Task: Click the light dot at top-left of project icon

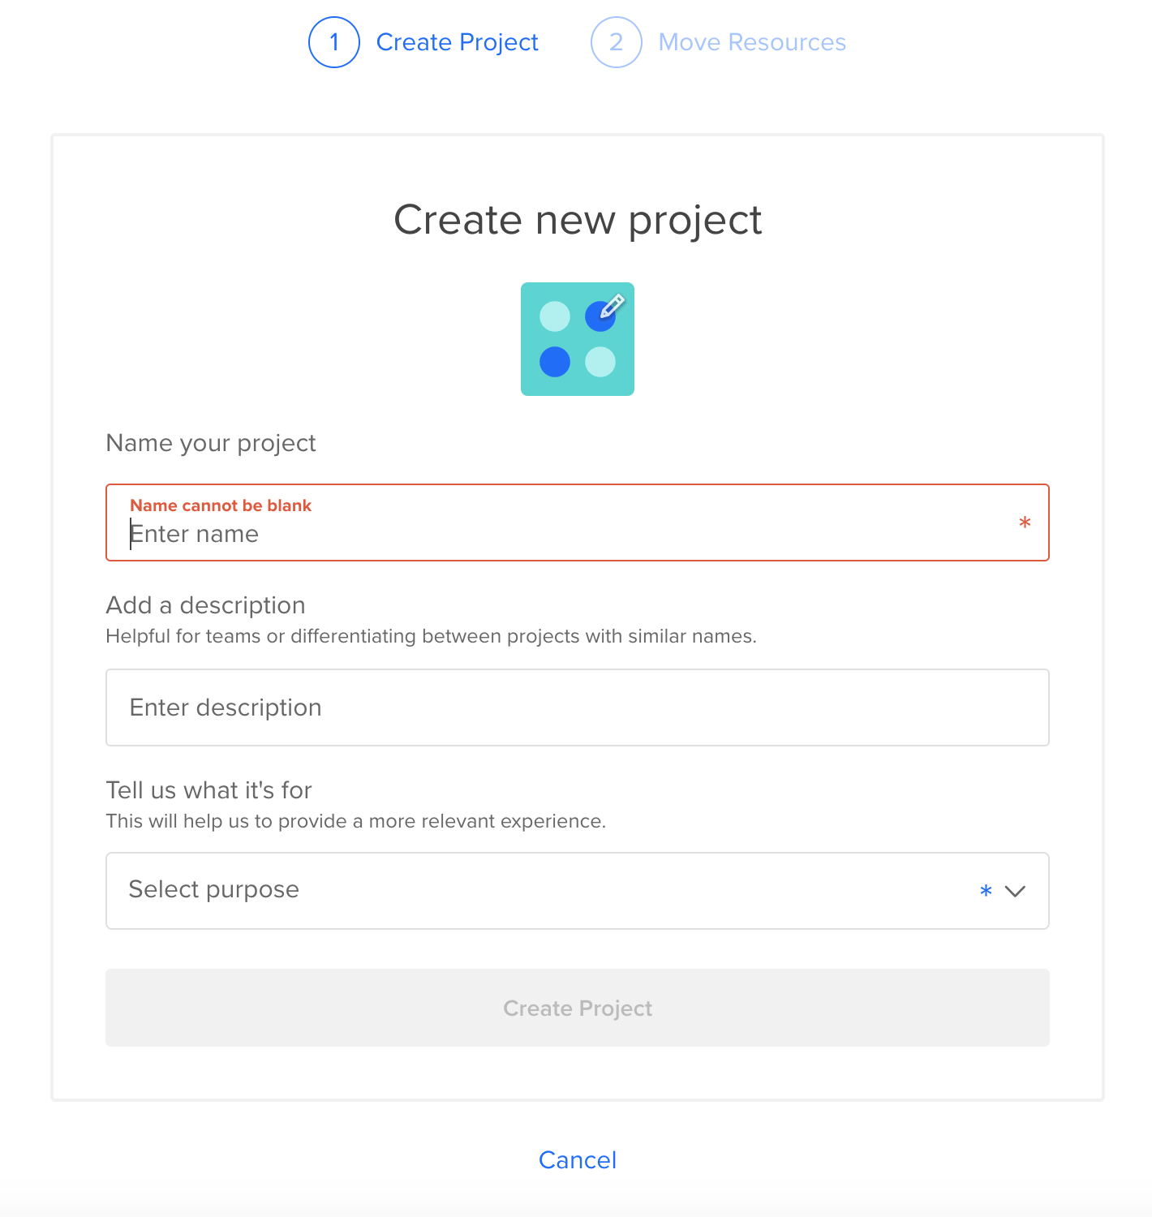Action: point(555,316)
